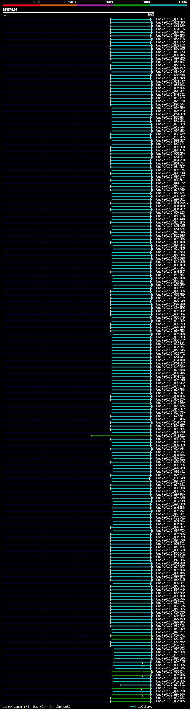
Task: Select hit UniRef100_Q56ZI3
Action: tap(170, 544)
